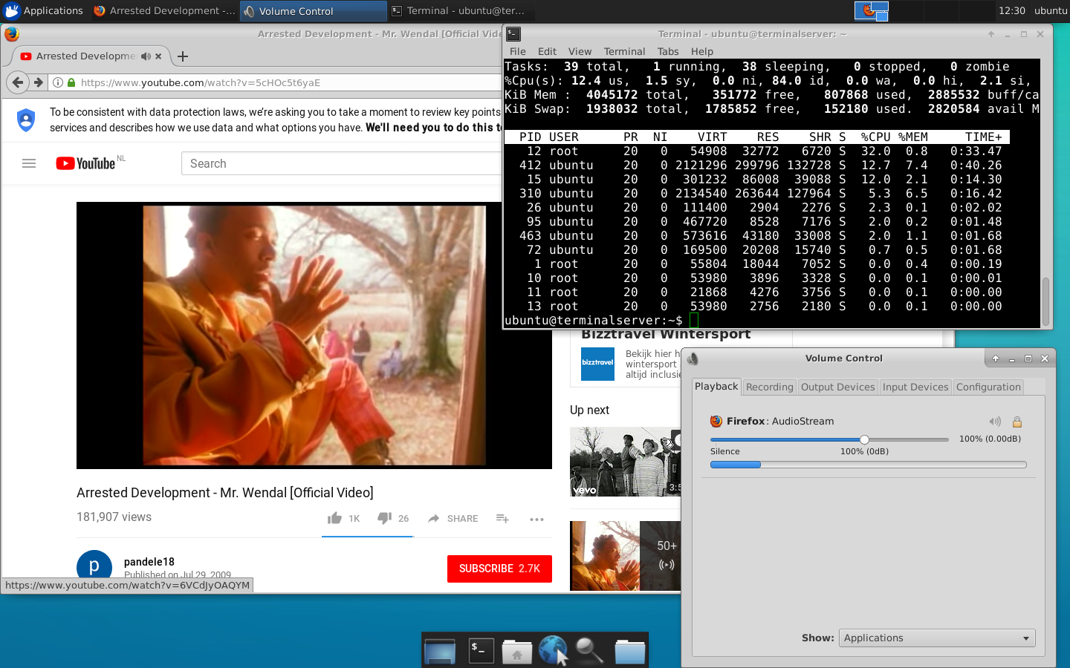Click the Firefox level meter bar
1070x668 pixels.
pos(868,465)
